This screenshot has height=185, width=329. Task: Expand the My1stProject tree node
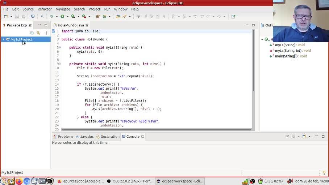[x=4, y=39]
